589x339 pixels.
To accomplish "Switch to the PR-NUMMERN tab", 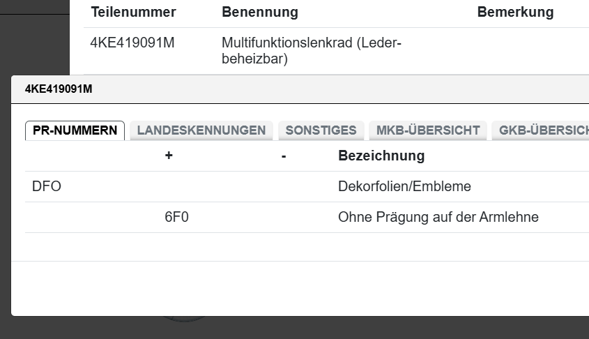I will point(75,130).
